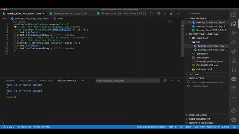Show more panel tabs via ellipsis
This screenshot has width=239, height=134.
pos(82,81)
